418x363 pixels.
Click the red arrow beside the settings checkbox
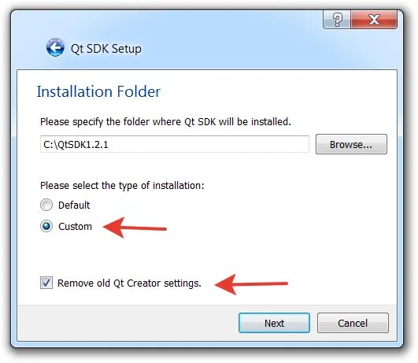point(251,284)
